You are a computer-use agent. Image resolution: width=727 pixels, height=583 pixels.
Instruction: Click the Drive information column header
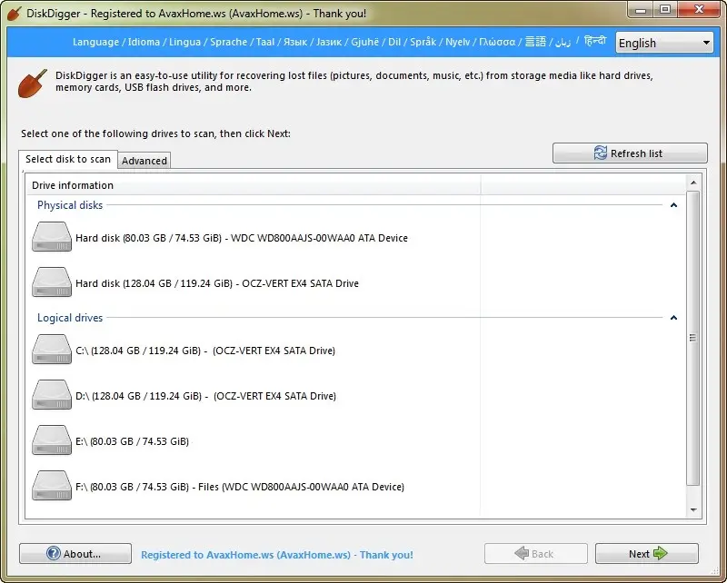point(254,185)
